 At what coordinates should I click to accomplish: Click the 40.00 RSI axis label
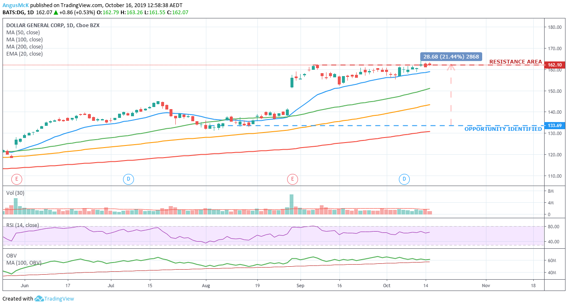pos(553,242)
